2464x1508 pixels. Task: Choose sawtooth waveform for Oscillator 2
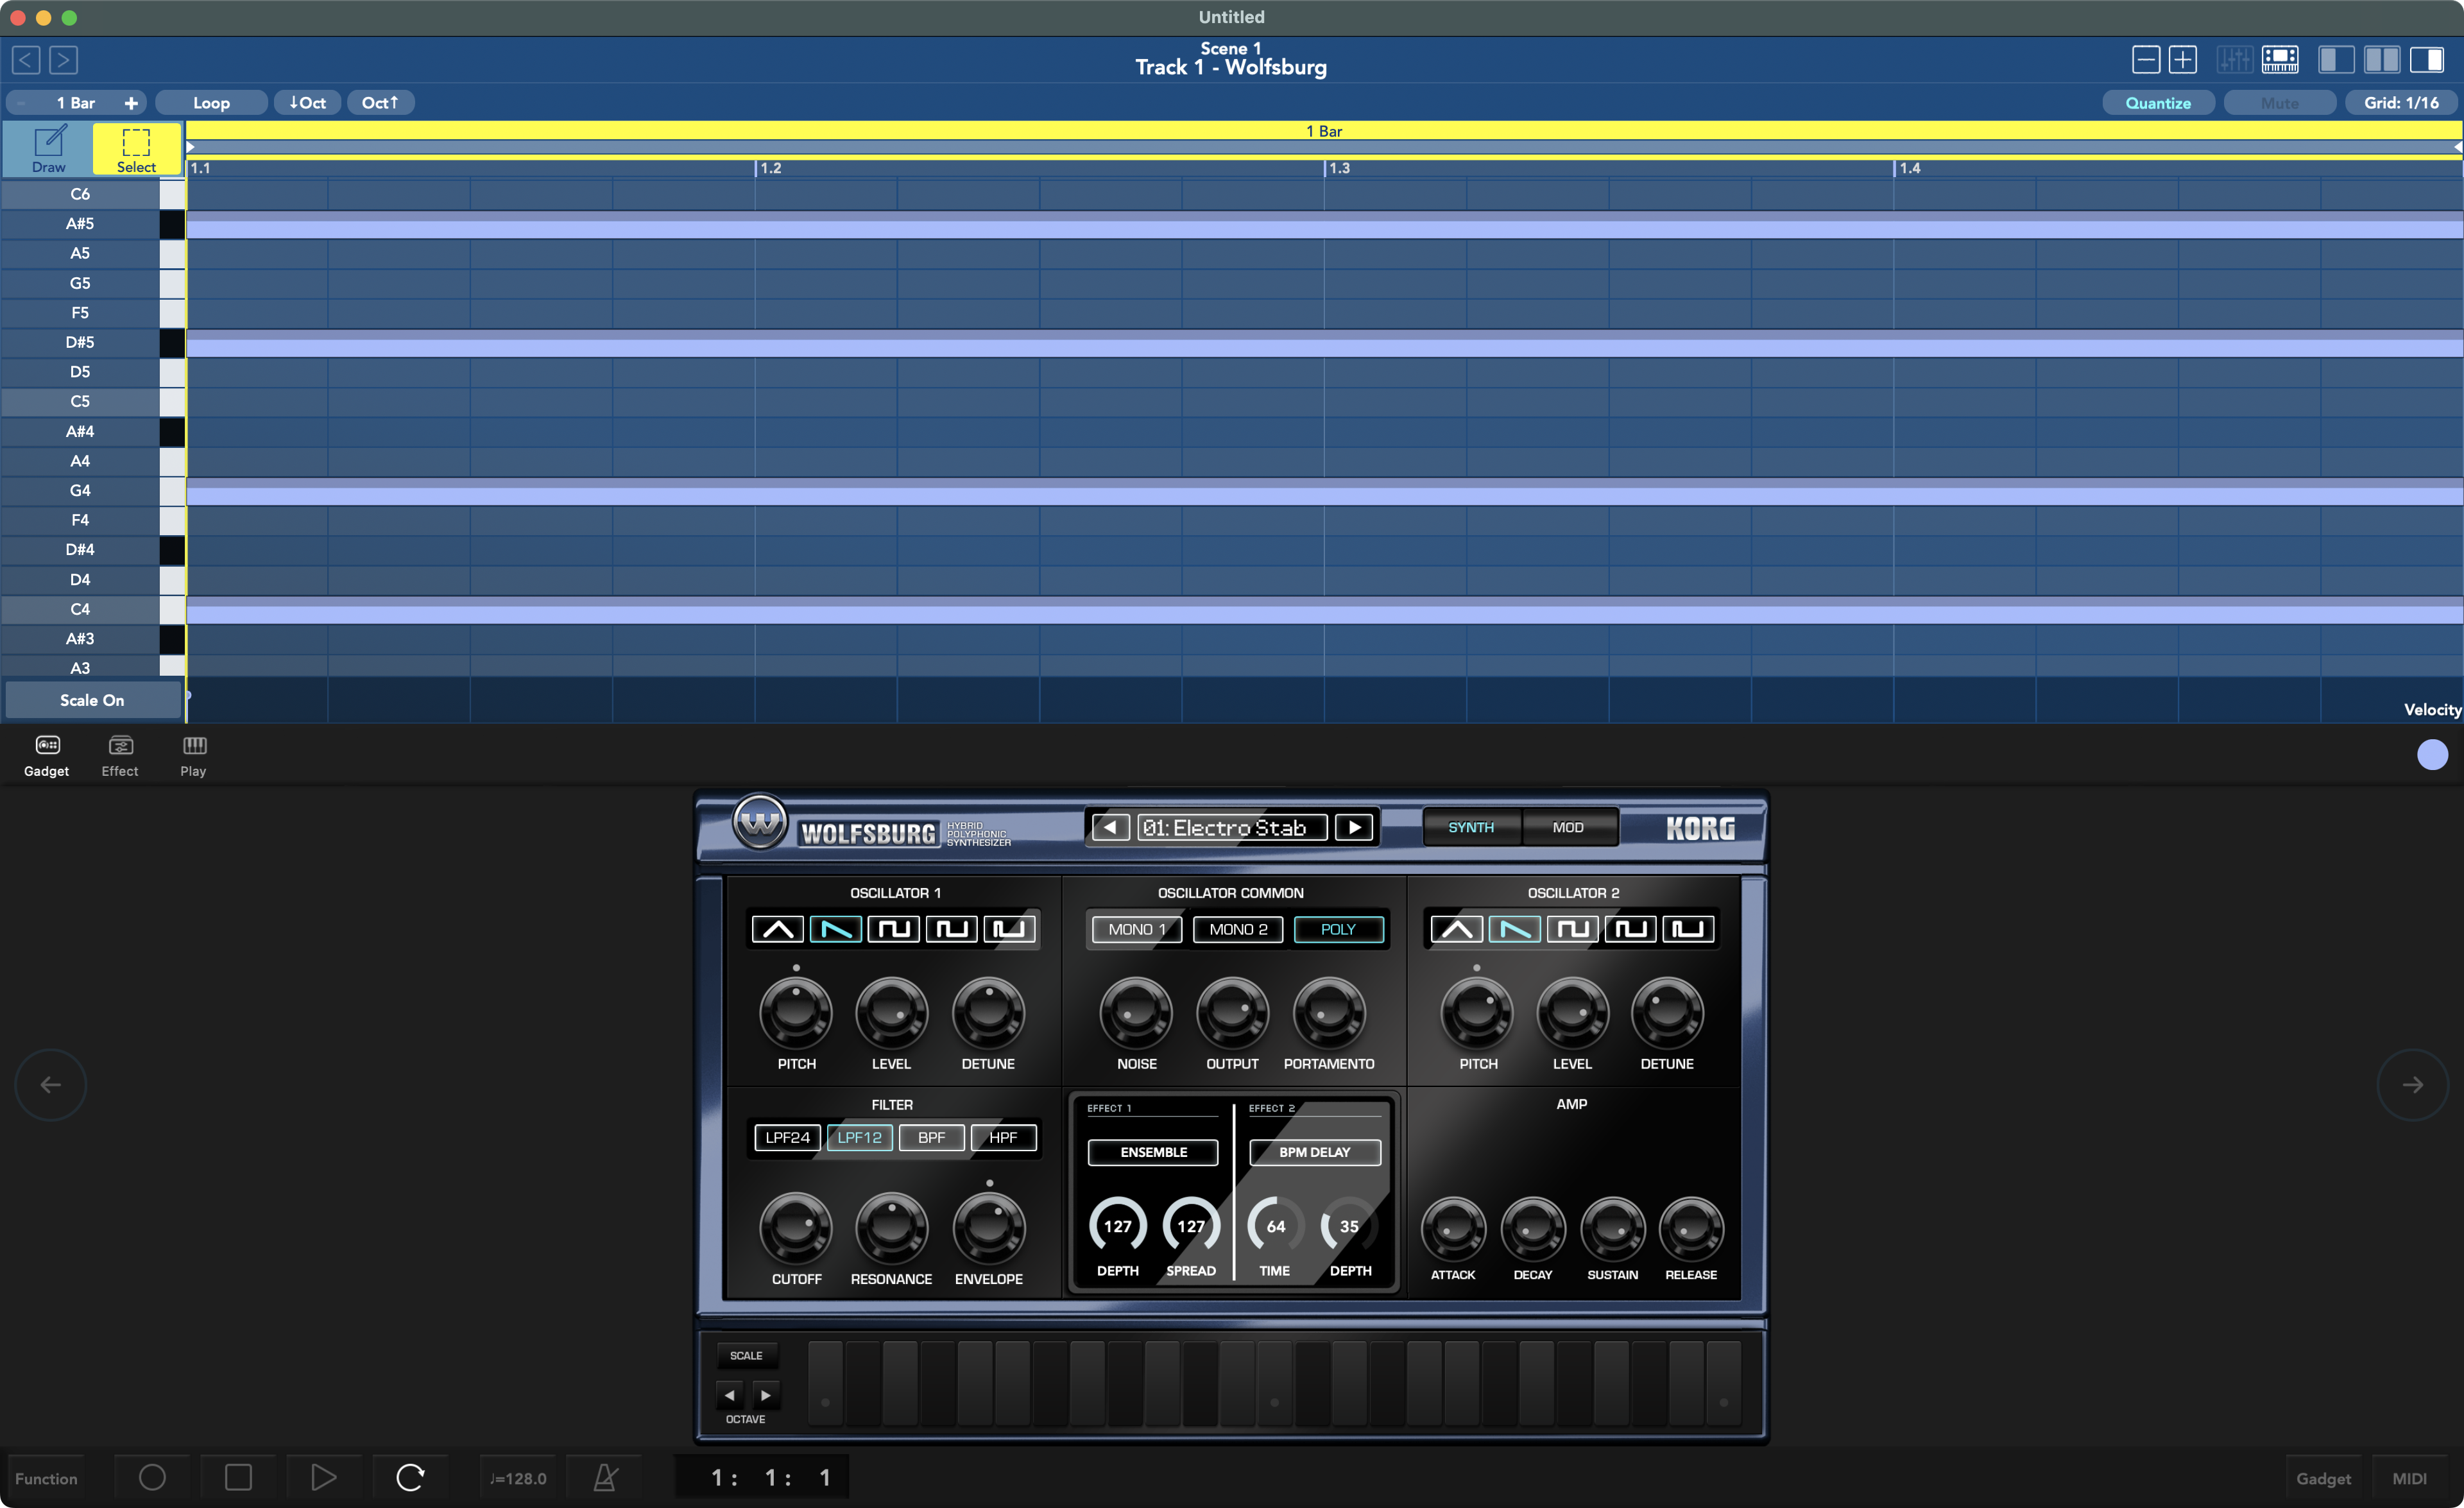tap(1514, 929)
